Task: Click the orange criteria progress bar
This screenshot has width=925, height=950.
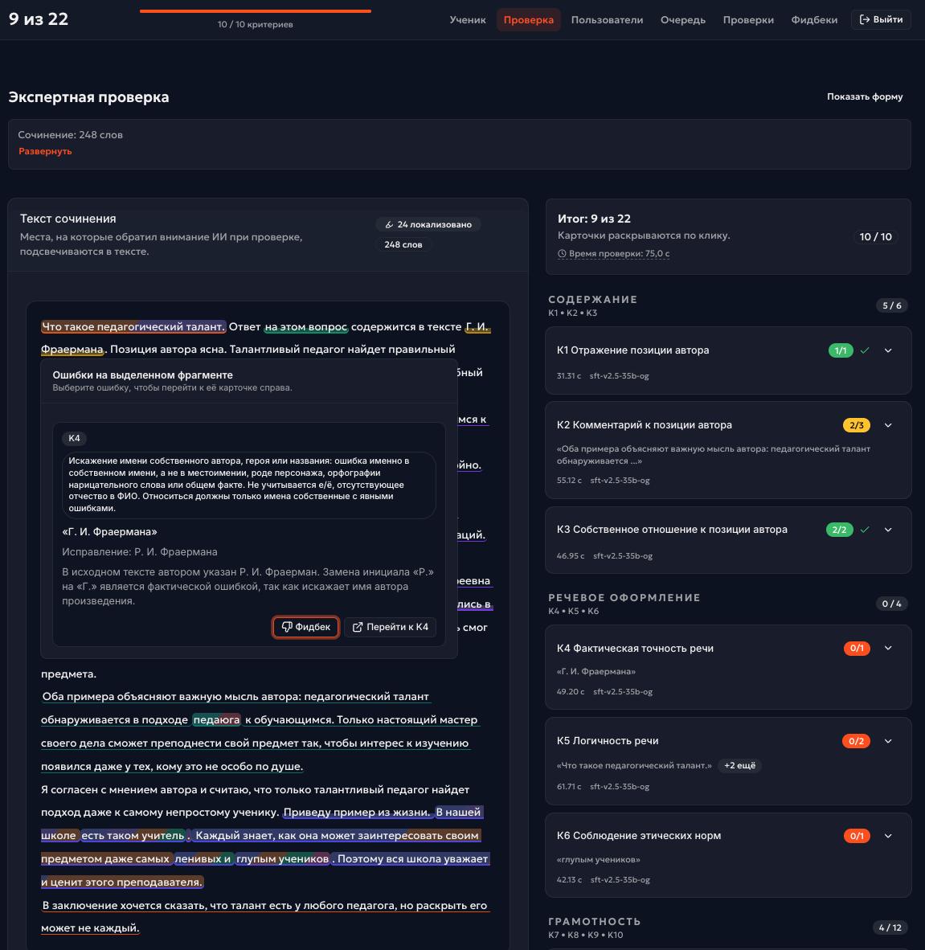Action: [255, 11]
